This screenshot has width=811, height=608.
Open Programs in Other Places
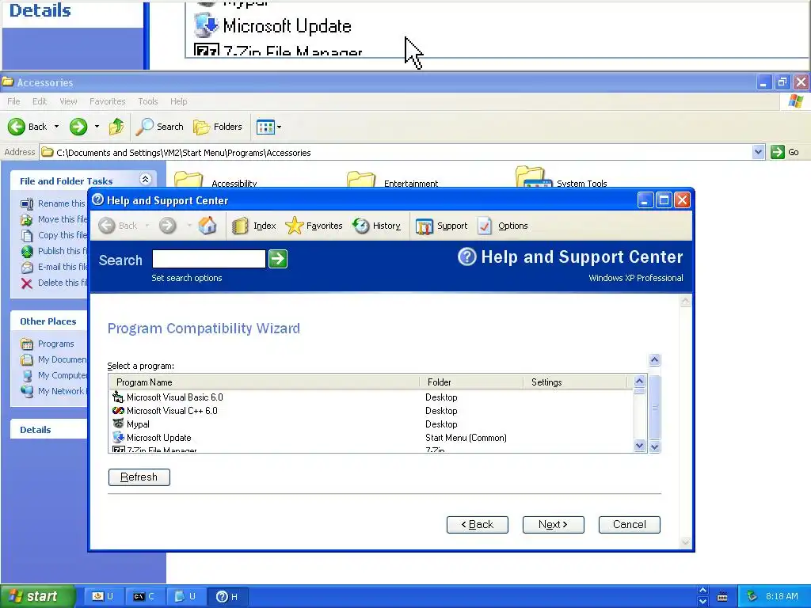click(48, 344)
